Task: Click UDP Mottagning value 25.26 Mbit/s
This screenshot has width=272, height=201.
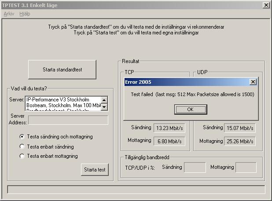Action: tap(240, 141)
